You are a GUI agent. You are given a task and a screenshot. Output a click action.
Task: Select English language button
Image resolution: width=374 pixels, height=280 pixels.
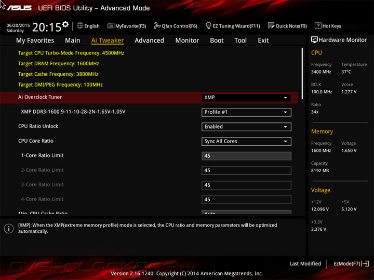point(92,26)
